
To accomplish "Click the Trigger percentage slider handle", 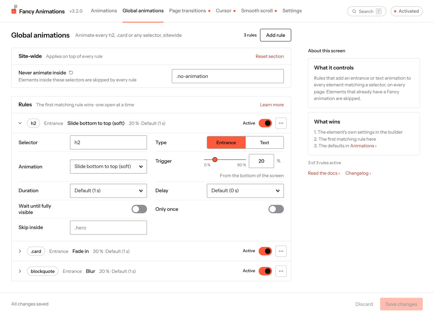I will coord(215,160).
